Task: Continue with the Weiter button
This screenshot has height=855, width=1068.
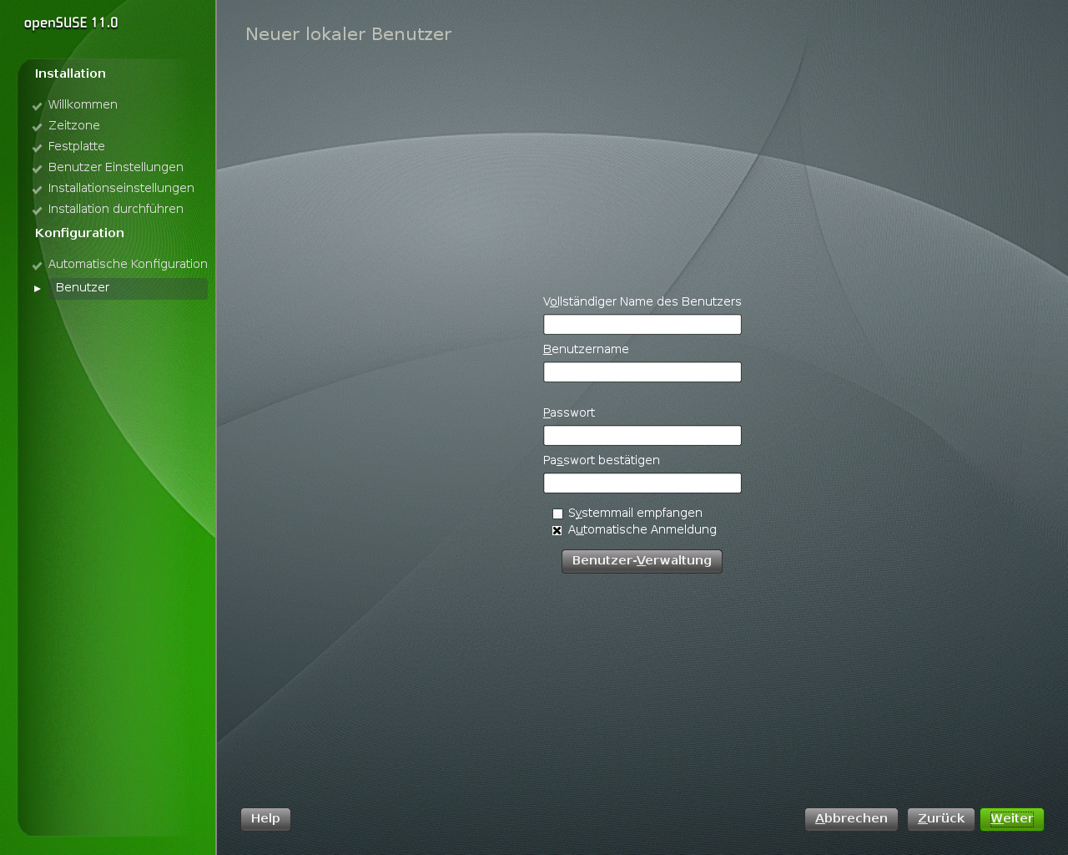Action: coord(1012,819)
